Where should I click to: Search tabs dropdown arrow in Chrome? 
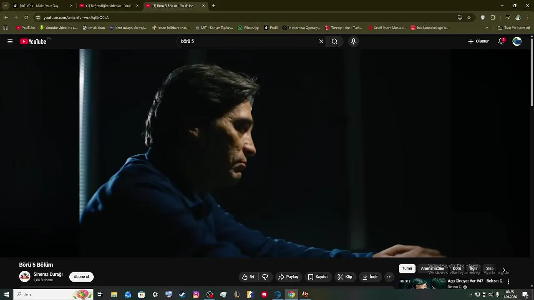[x=5, y=6]
